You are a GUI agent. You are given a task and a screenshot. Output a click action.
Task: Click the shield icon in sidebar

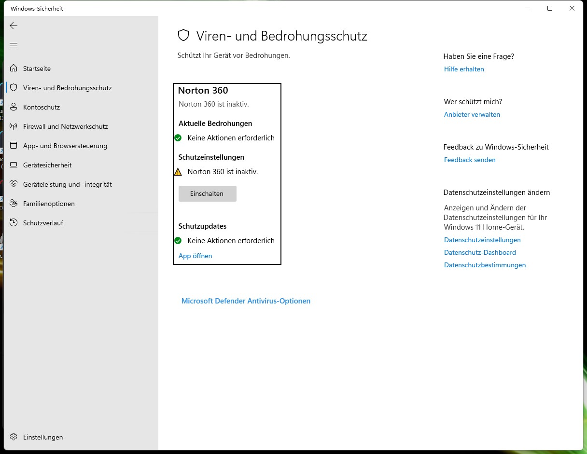click(14, 88)
